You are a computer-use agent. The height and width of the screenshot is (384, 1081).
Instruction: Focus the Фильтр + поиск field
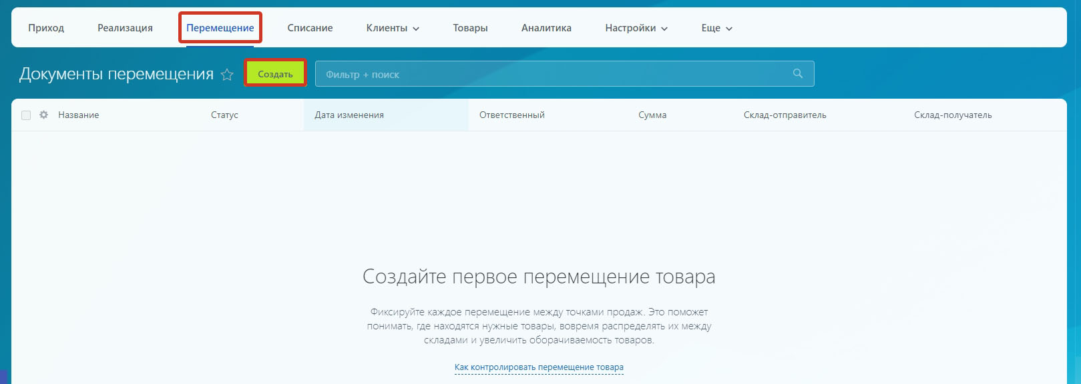click(565, 74)
